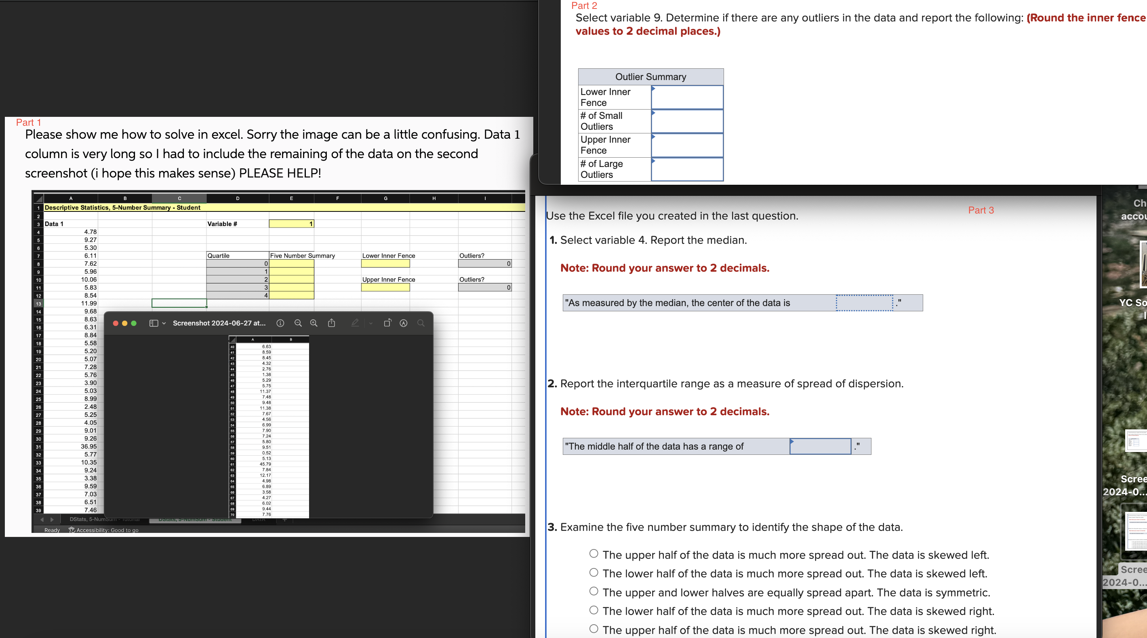Toggle the Preview sidebar
Screen dimensions: 1147x638
tap(153, 323)
